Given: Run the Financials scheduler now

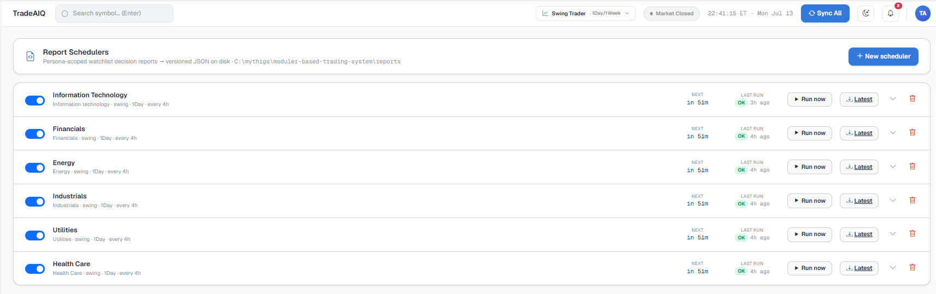Looking at the screenshot, I should [x=810, y=133].
